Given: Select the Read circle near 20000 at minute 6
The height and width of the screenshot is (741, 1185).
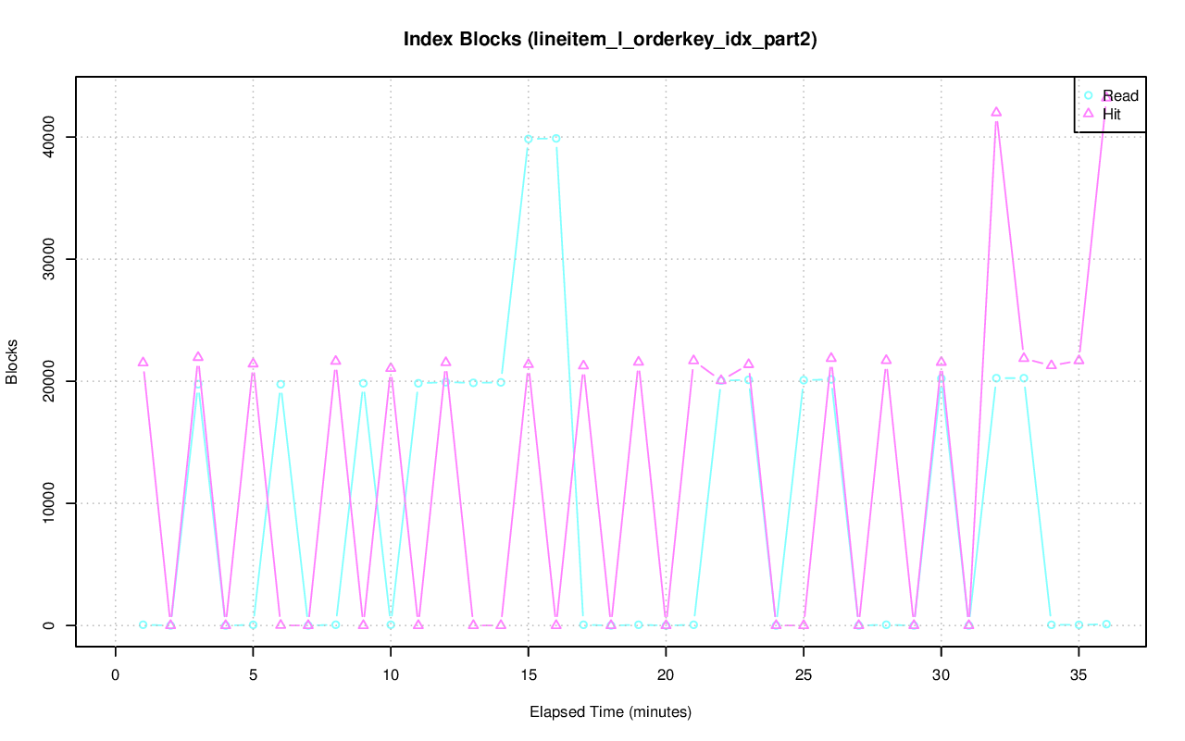Looking at the screenshot, I should click(x=281, y=384).
